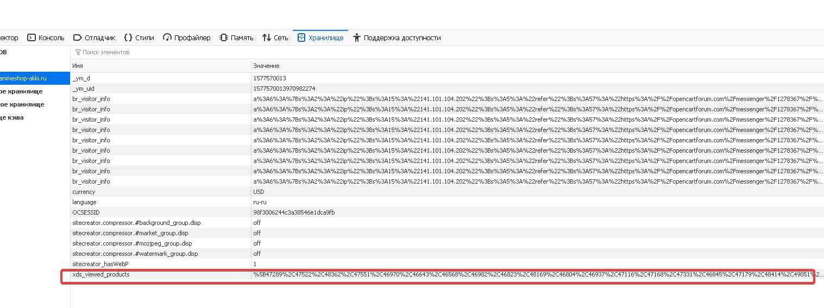The width and height of the screenshot is (824, 308).
Task: Click off value of #watermark_group.disp
Action: click(257, 254)
